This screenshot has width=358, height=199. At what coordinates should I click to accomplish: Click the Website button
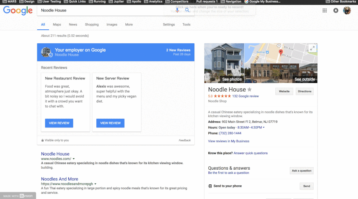point(284,91)
